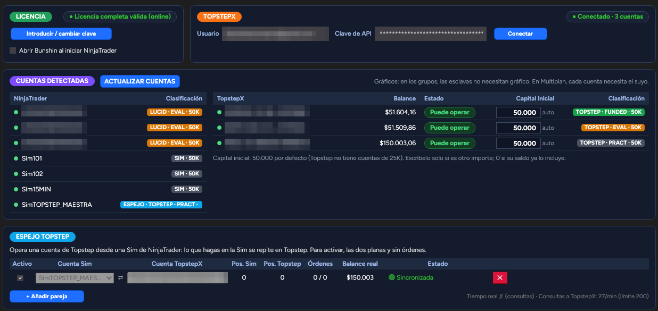The width and height of the screenshot is (658, 311).
Task: Edit Capital inicial for the $150.003,06 account
Action: click(x=518, y=143)
